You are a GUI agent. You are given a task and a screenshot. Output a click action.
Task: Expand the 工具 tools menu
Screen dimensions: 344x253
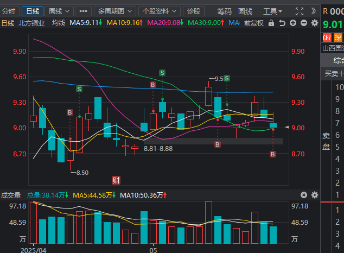click(x=272, y=11)
